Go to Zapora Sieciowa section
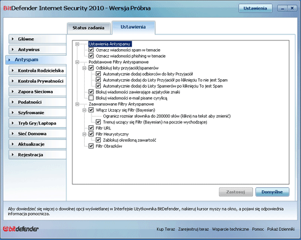The width and height of the screenshot is (301, 240). (37, 91)
